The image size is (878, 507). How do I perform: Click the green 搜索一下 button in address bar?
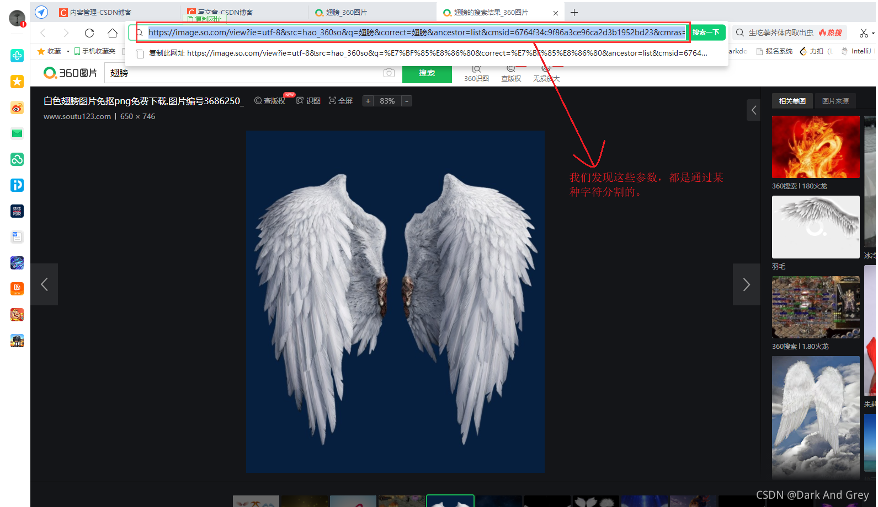coord(706,33)
